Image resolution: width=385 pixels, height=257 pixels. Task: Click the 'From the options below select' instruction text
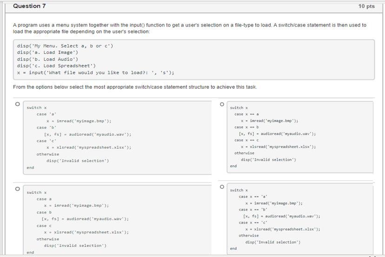(135, 87)
